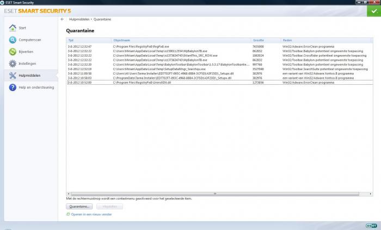Click the timestamp 3-8-2012 11:00:58
The height and width of the screenshot is (230, 381).
click(x=79, y=73)
